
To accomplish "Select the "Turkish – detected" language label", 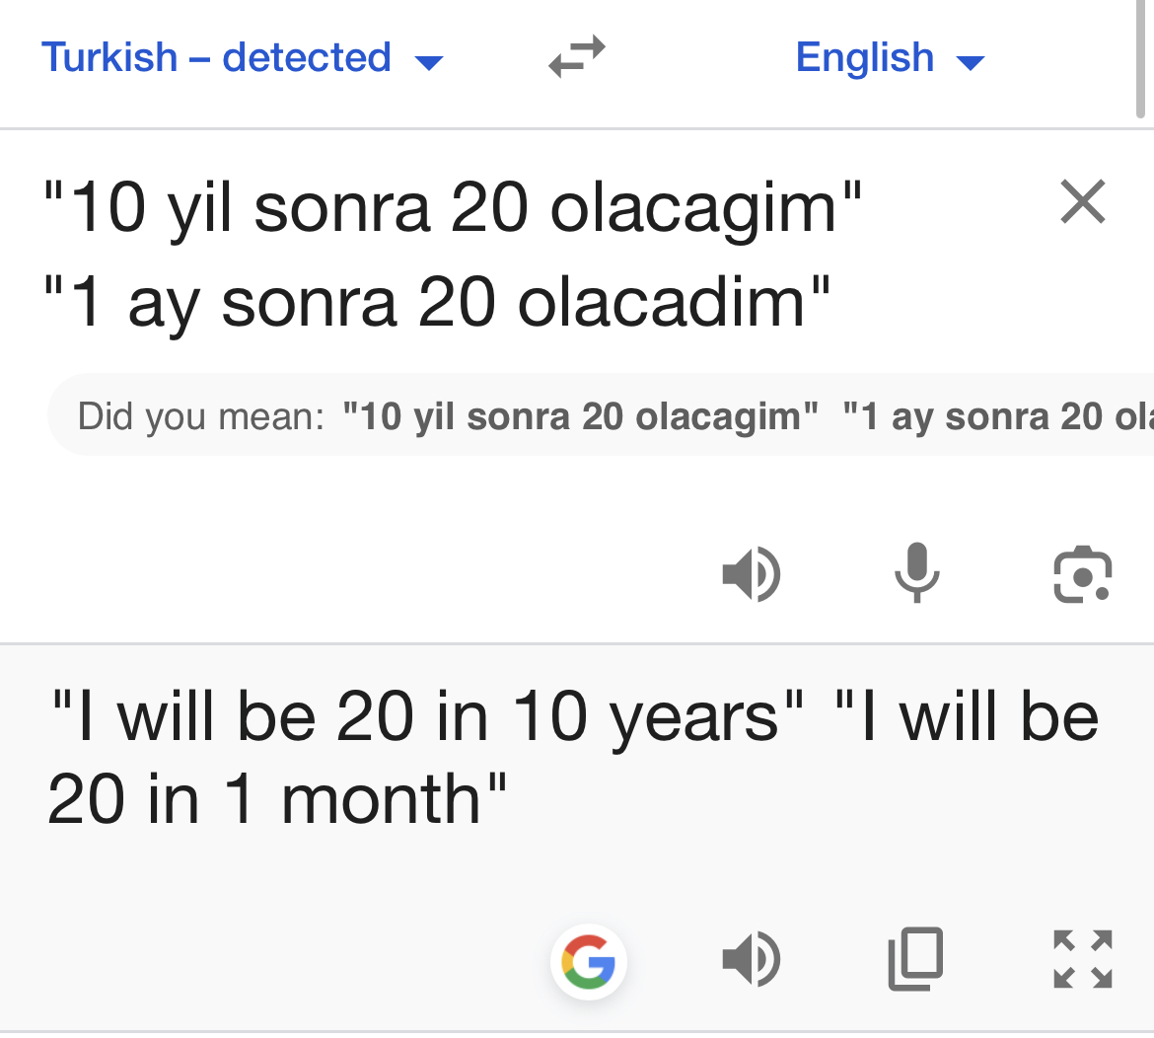I will (216, 57).
